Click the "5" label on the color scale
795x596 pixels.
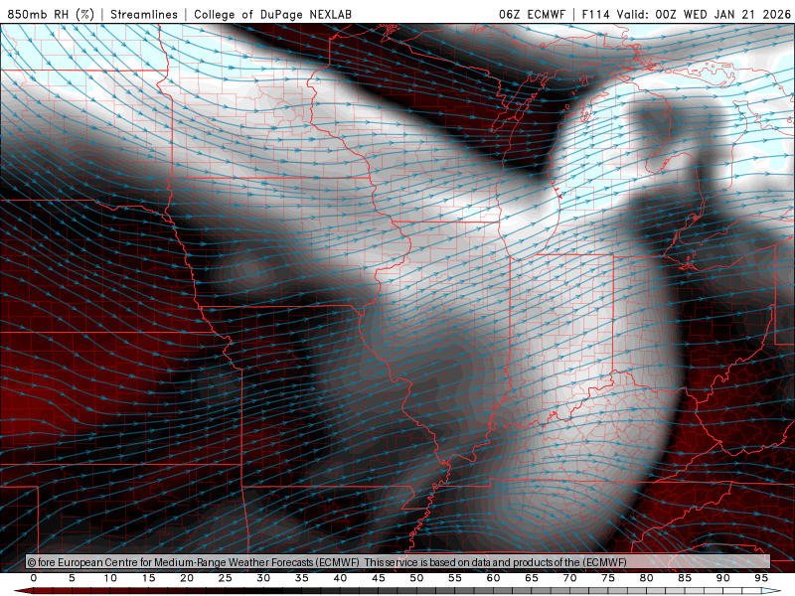point(72,578)
